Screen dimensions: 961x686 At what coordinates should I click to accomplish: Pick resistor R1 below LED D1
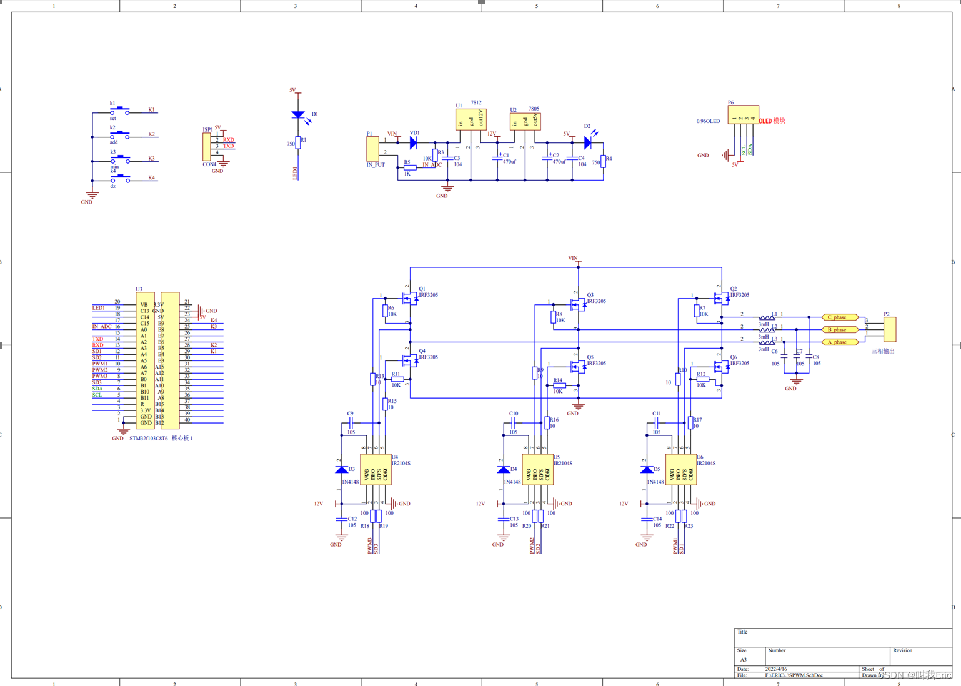click(298, 142)
